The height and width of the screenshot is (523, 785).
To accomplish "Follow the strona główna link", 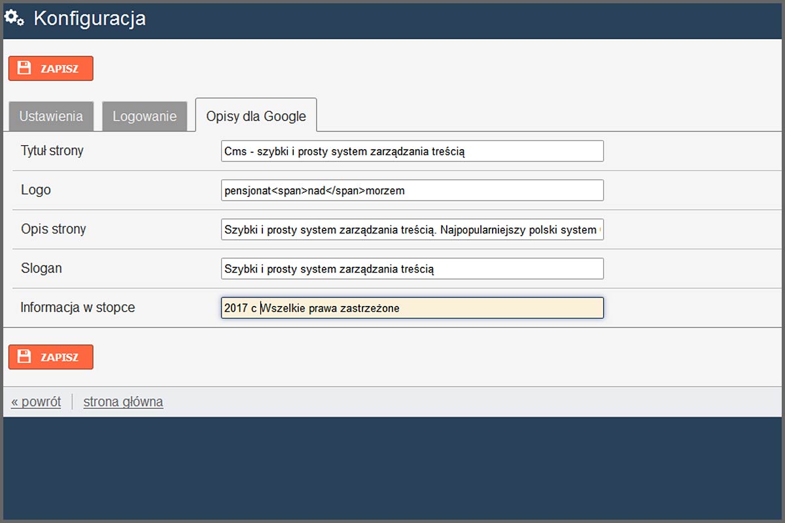I will (x=123, y=401).
